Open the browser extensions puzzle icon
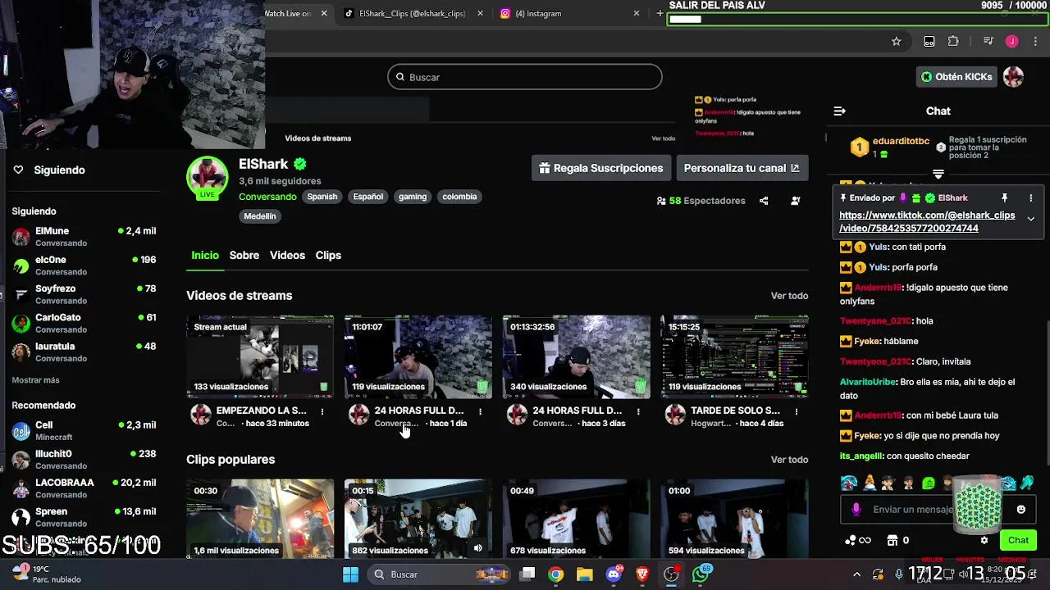 (x=953, y=42)
